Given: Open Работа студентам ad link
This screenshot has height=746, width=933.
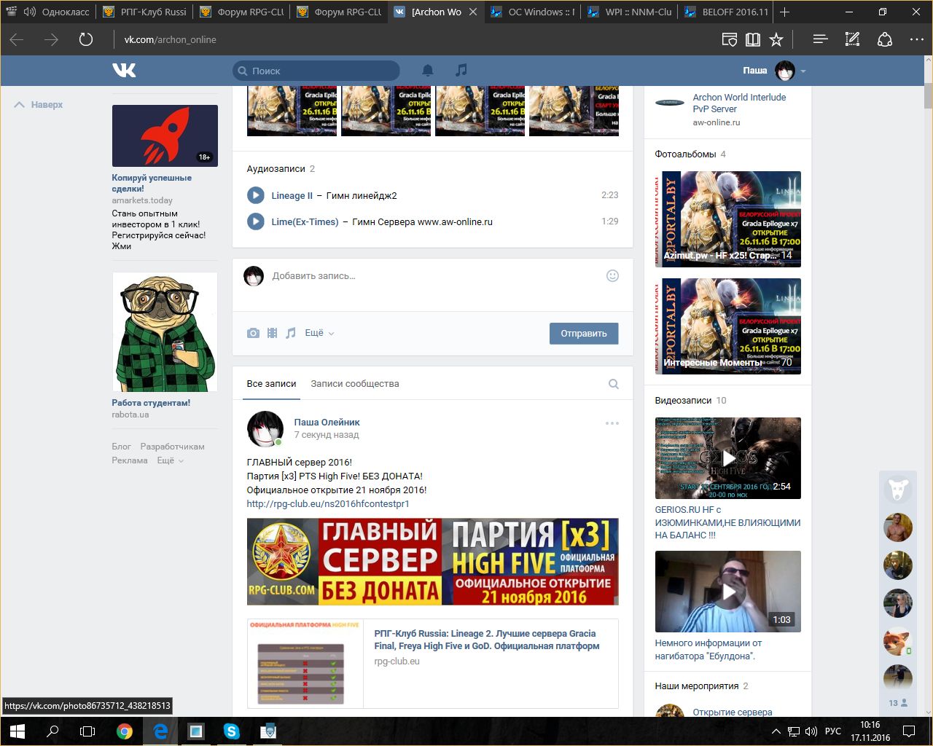Looking at the screenshot, I should click(x=151, y=403).
